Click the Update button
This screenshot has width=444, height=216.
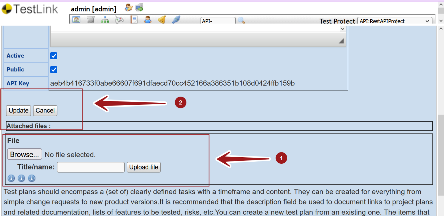(x=18, y=110)
